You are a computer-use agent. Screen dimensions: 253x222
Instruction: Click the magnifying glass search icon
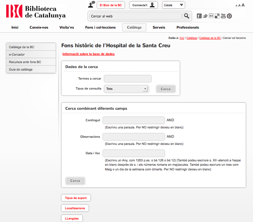pos(186,16)
